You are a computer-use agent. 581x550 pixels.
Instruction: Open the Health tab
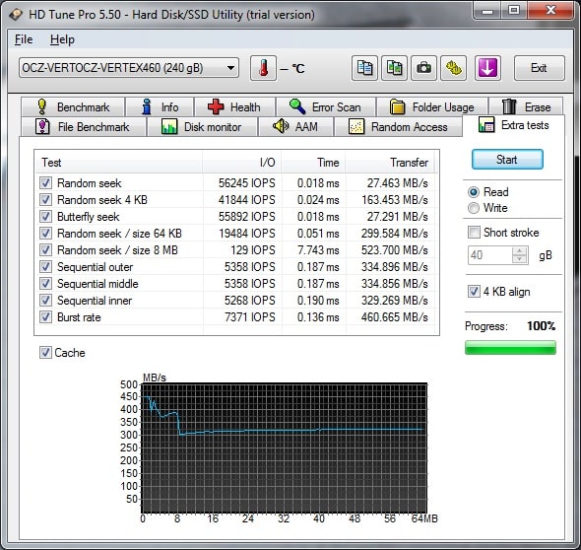click(234, 107)
